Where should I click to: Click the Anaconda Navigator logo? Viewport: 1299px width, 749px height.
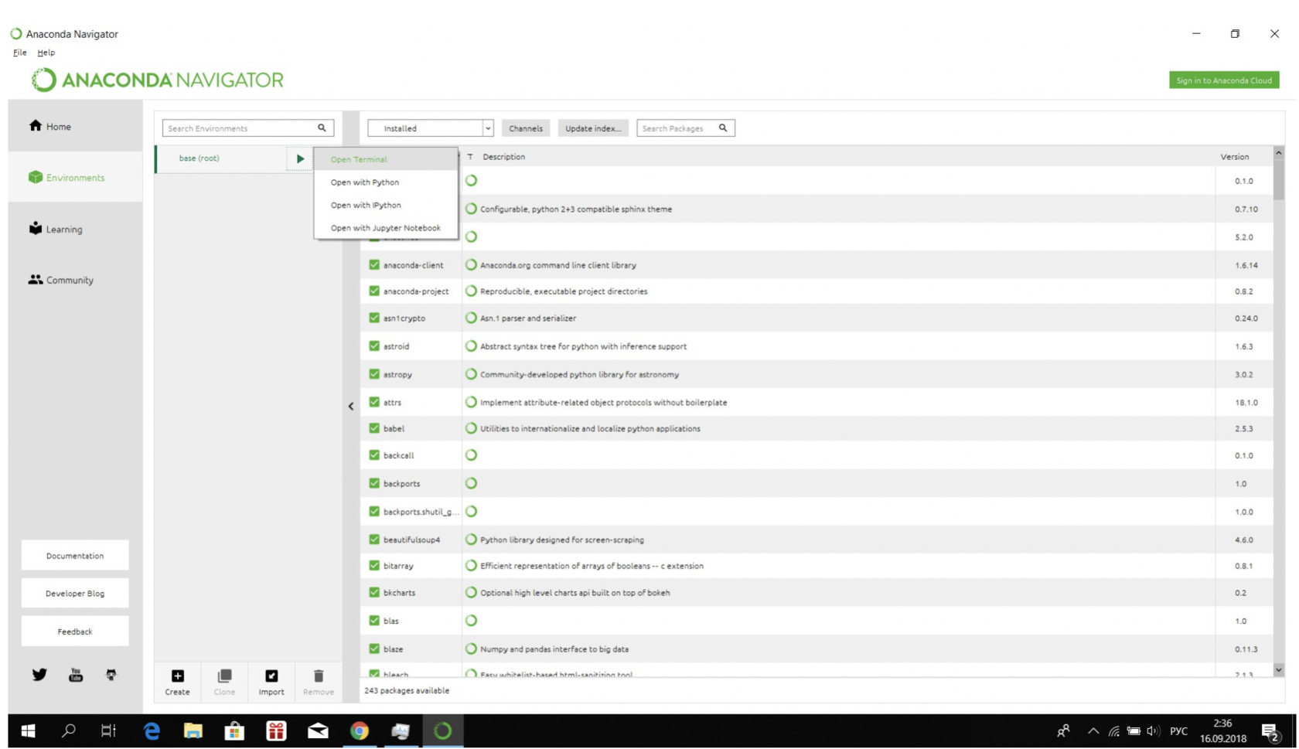[157, 80]
